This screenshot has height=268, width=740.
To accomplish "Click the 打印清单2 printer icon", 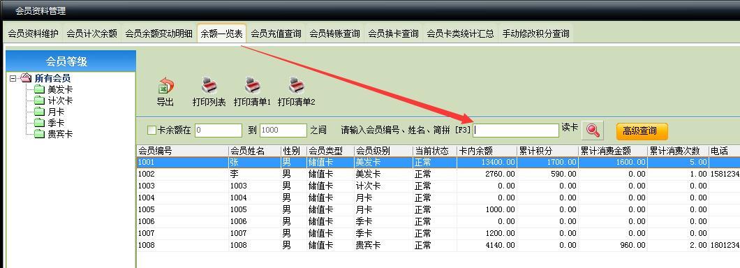I will pos(297,86).
